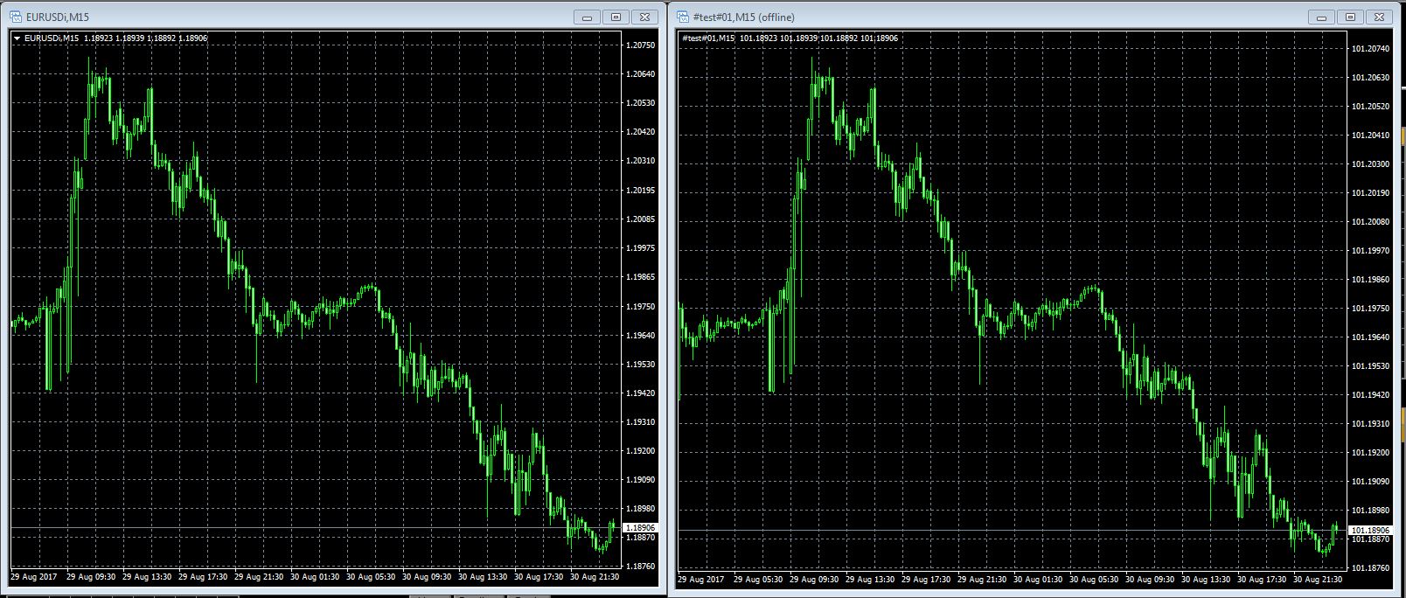
Task: Select the EURUSDi,M15 window title text
Action: coord(58,17)
